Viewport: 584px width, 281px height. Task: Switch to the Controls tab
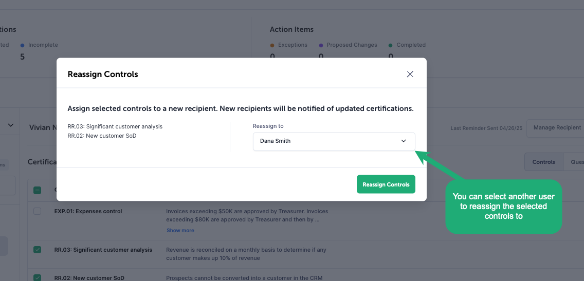(543, 162)
